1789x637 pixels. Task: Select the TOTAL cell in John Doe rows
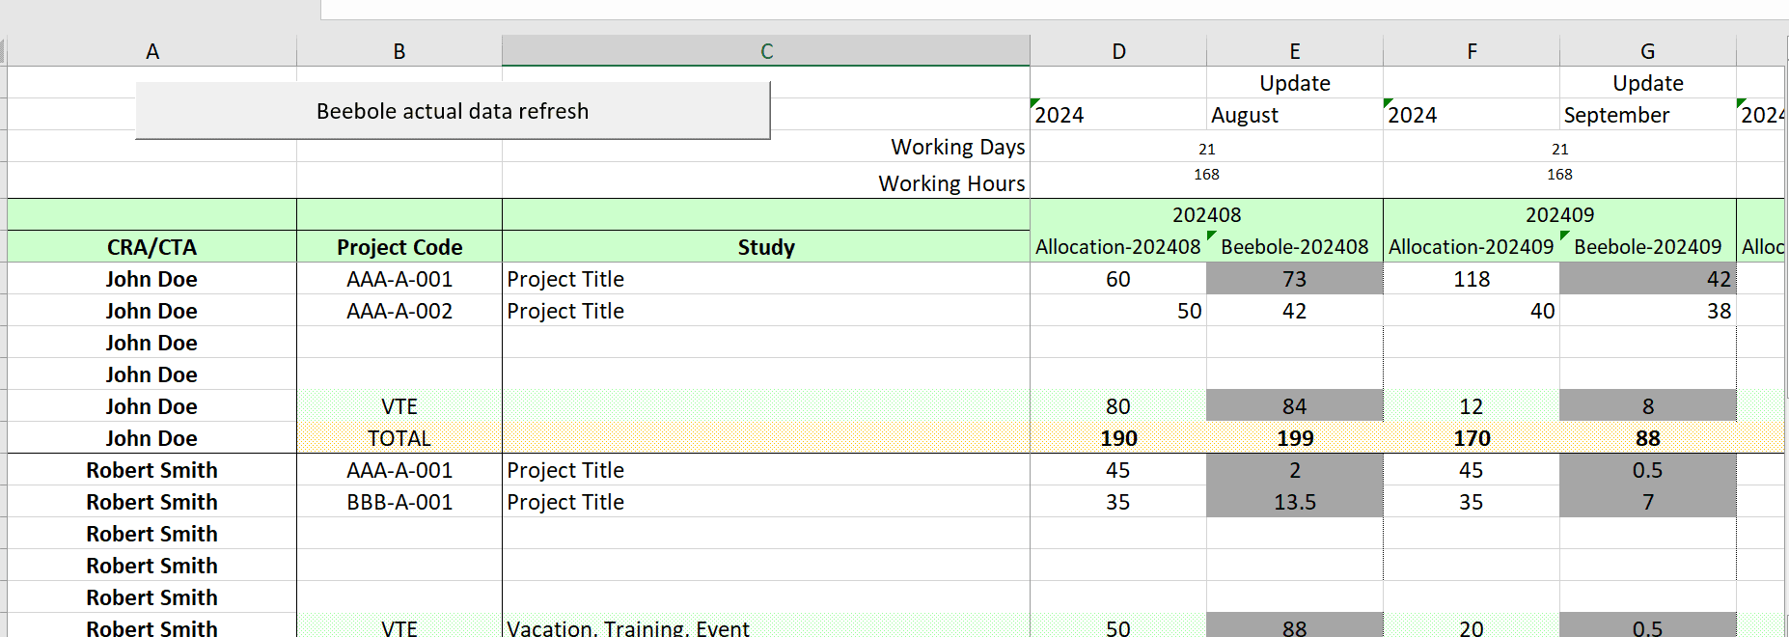pos(399,437)
